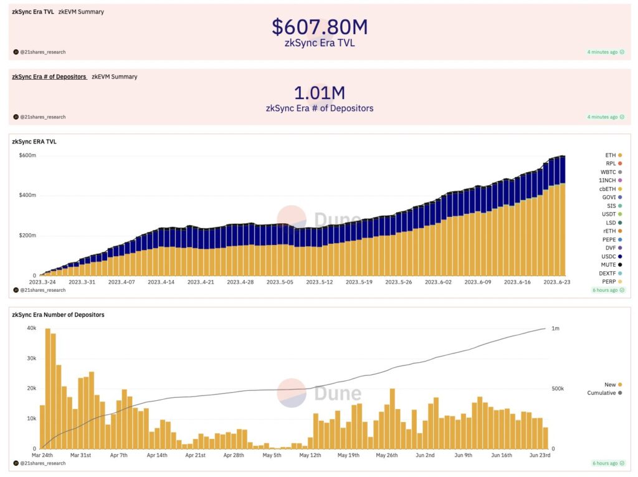The image size is (638, 477).
Task: Click the MUTE black color dot
Action: point(620,265)
